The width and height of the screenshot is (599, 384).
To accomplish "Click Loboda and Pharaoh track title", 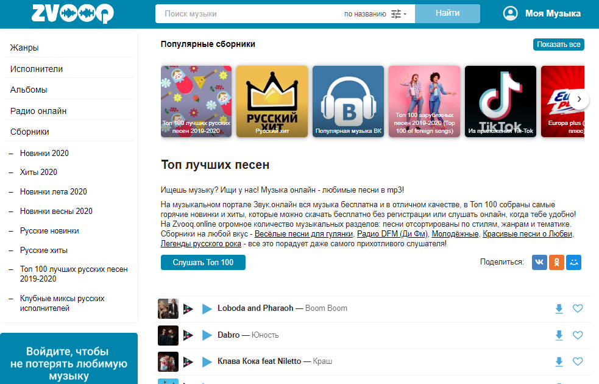I will pyautogui.click(x=282, y=308).
